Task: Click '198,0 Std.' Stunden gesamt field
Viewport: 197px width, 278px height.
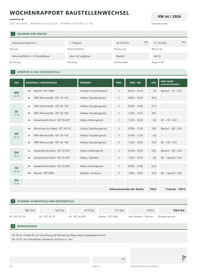Action: (173, 211)
